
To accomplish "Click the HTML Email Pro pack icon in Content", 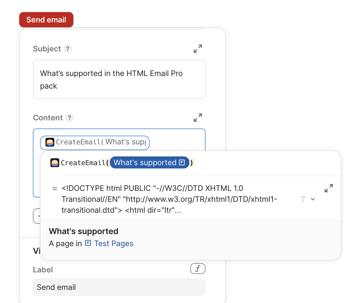I will click(50, 142).
